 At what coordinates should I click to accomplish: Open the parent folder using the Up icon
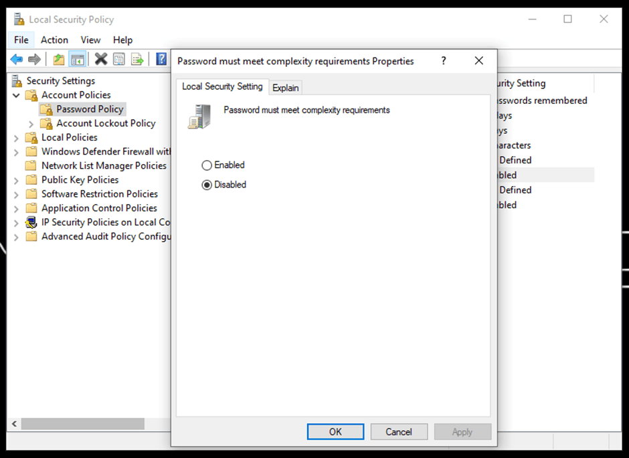(x=58, y=59)
